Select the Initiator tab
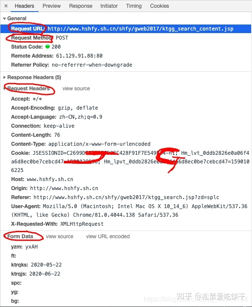This screenshot has height=307, width=252. [109, 6]
